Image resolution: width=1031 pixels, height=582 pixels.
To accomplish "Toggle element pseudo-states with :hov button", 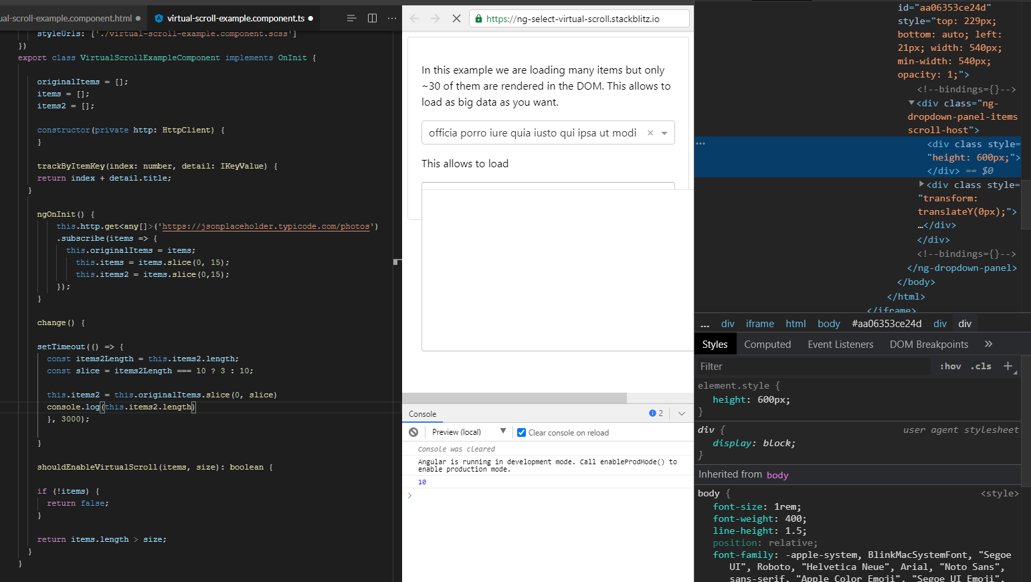I will (x=950, y=366).
